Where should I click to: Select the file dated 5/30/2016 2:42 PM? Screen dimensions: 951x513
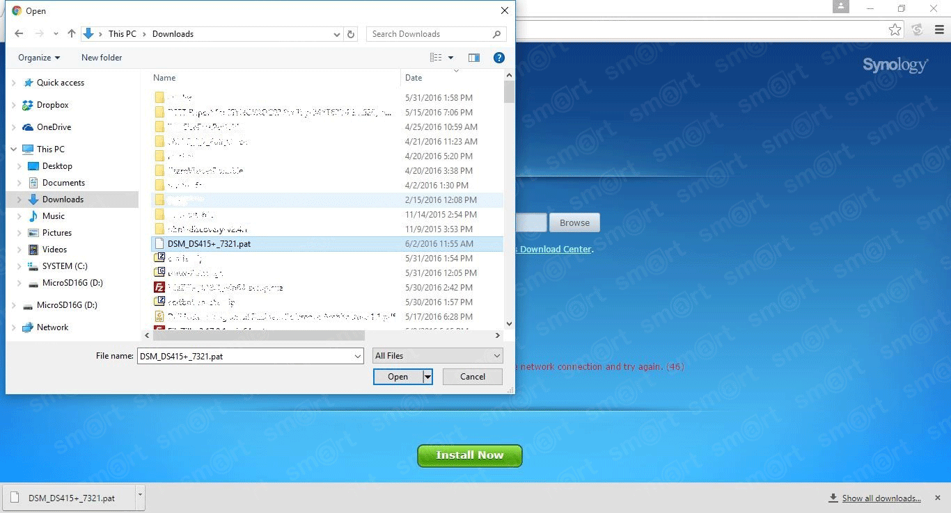tap(327, 288)
